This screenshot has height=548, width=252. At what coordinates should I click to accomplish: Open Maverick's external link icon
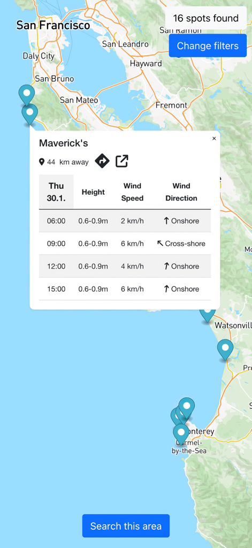(x=121, y=161)
